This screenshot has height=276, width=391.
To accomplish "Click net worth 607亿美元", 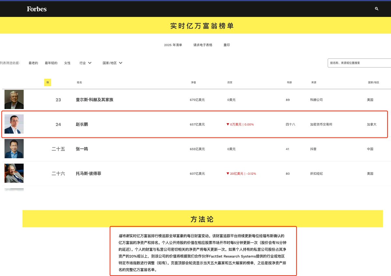I will coord(197,173).
